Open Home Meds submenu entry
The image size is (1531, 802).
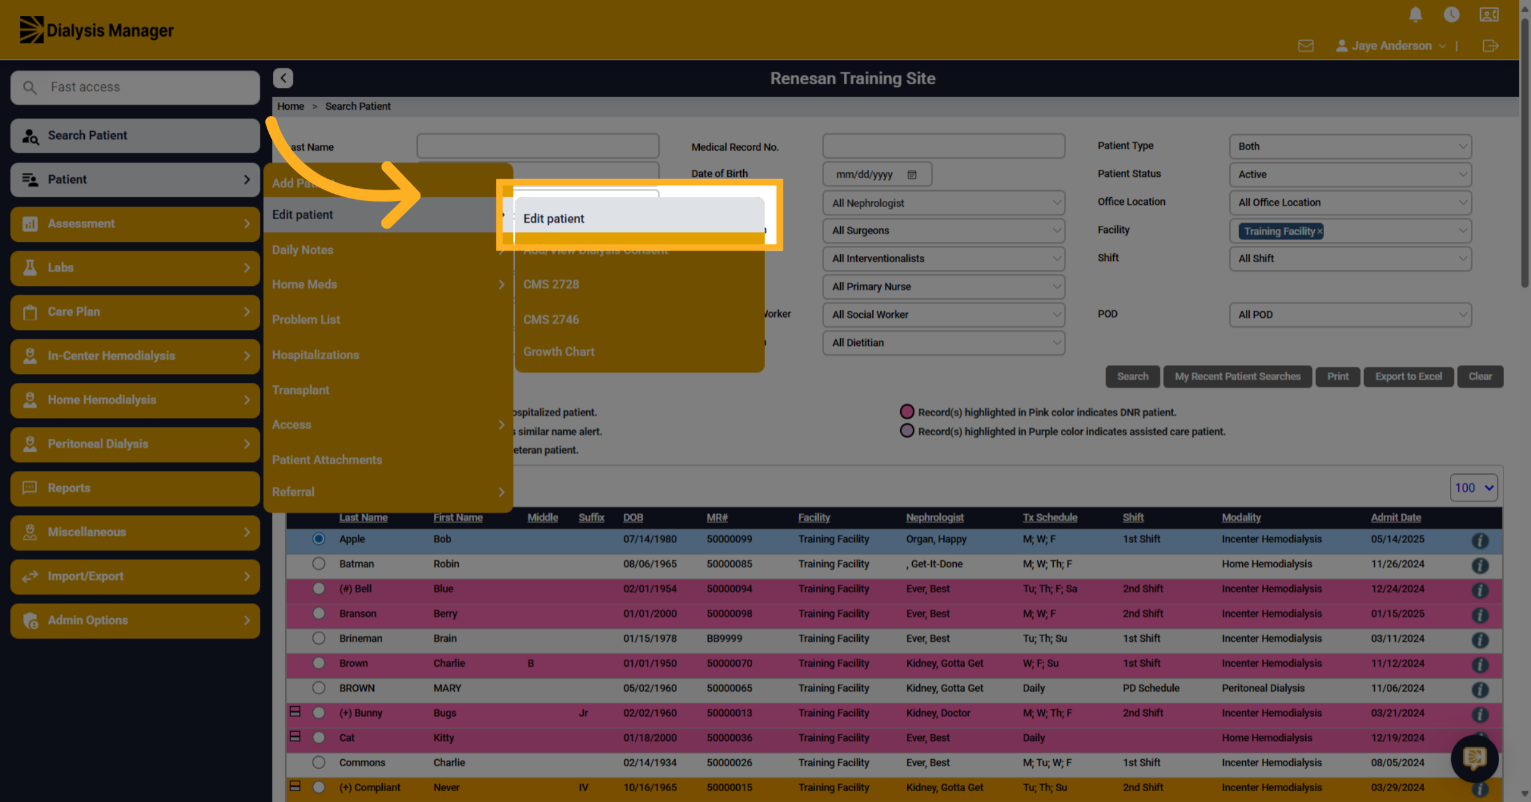pos(388,285)
